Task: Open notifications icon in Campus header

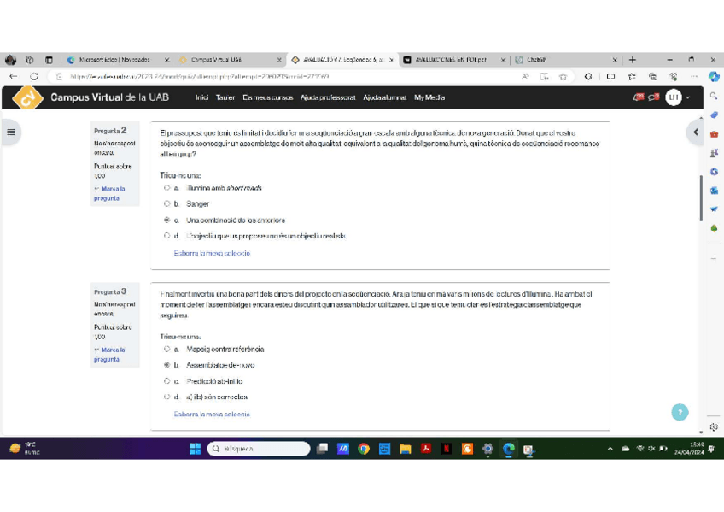Action: coord(639,97)
